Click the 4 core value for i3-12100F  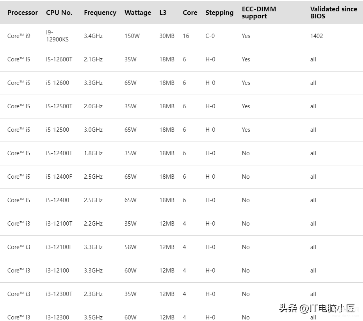tap(184, 247)
